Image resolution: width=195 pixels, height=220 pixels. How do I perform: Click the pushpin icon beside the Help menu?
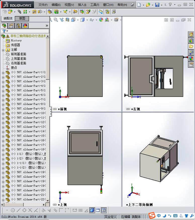pos(132,5)
